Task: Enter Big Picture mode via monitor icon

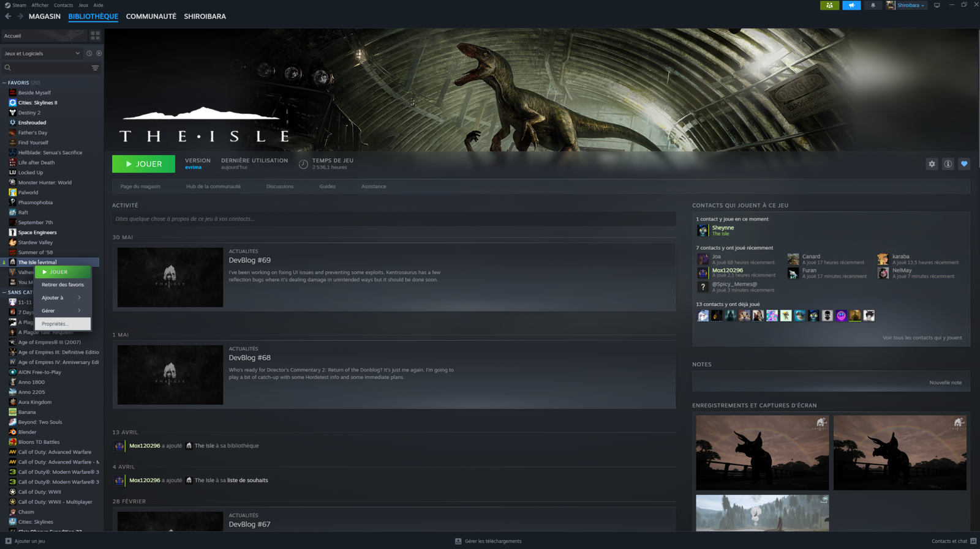Action: pos(937,5)
